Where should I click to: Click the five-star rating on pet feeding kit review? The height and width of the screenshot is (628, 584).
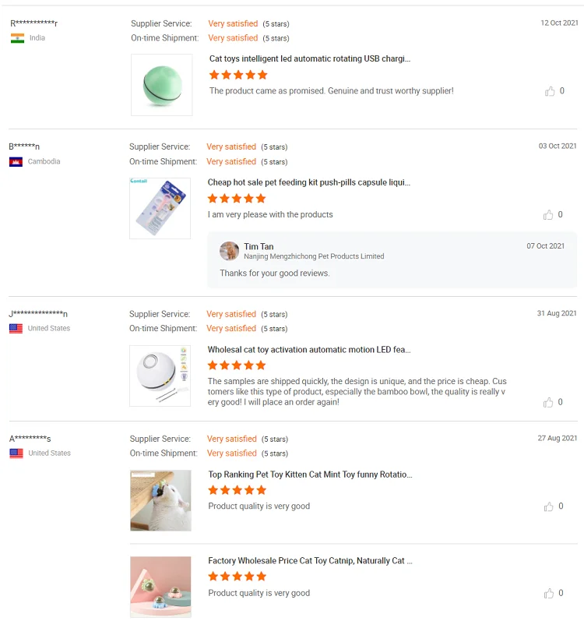point(237,199)
